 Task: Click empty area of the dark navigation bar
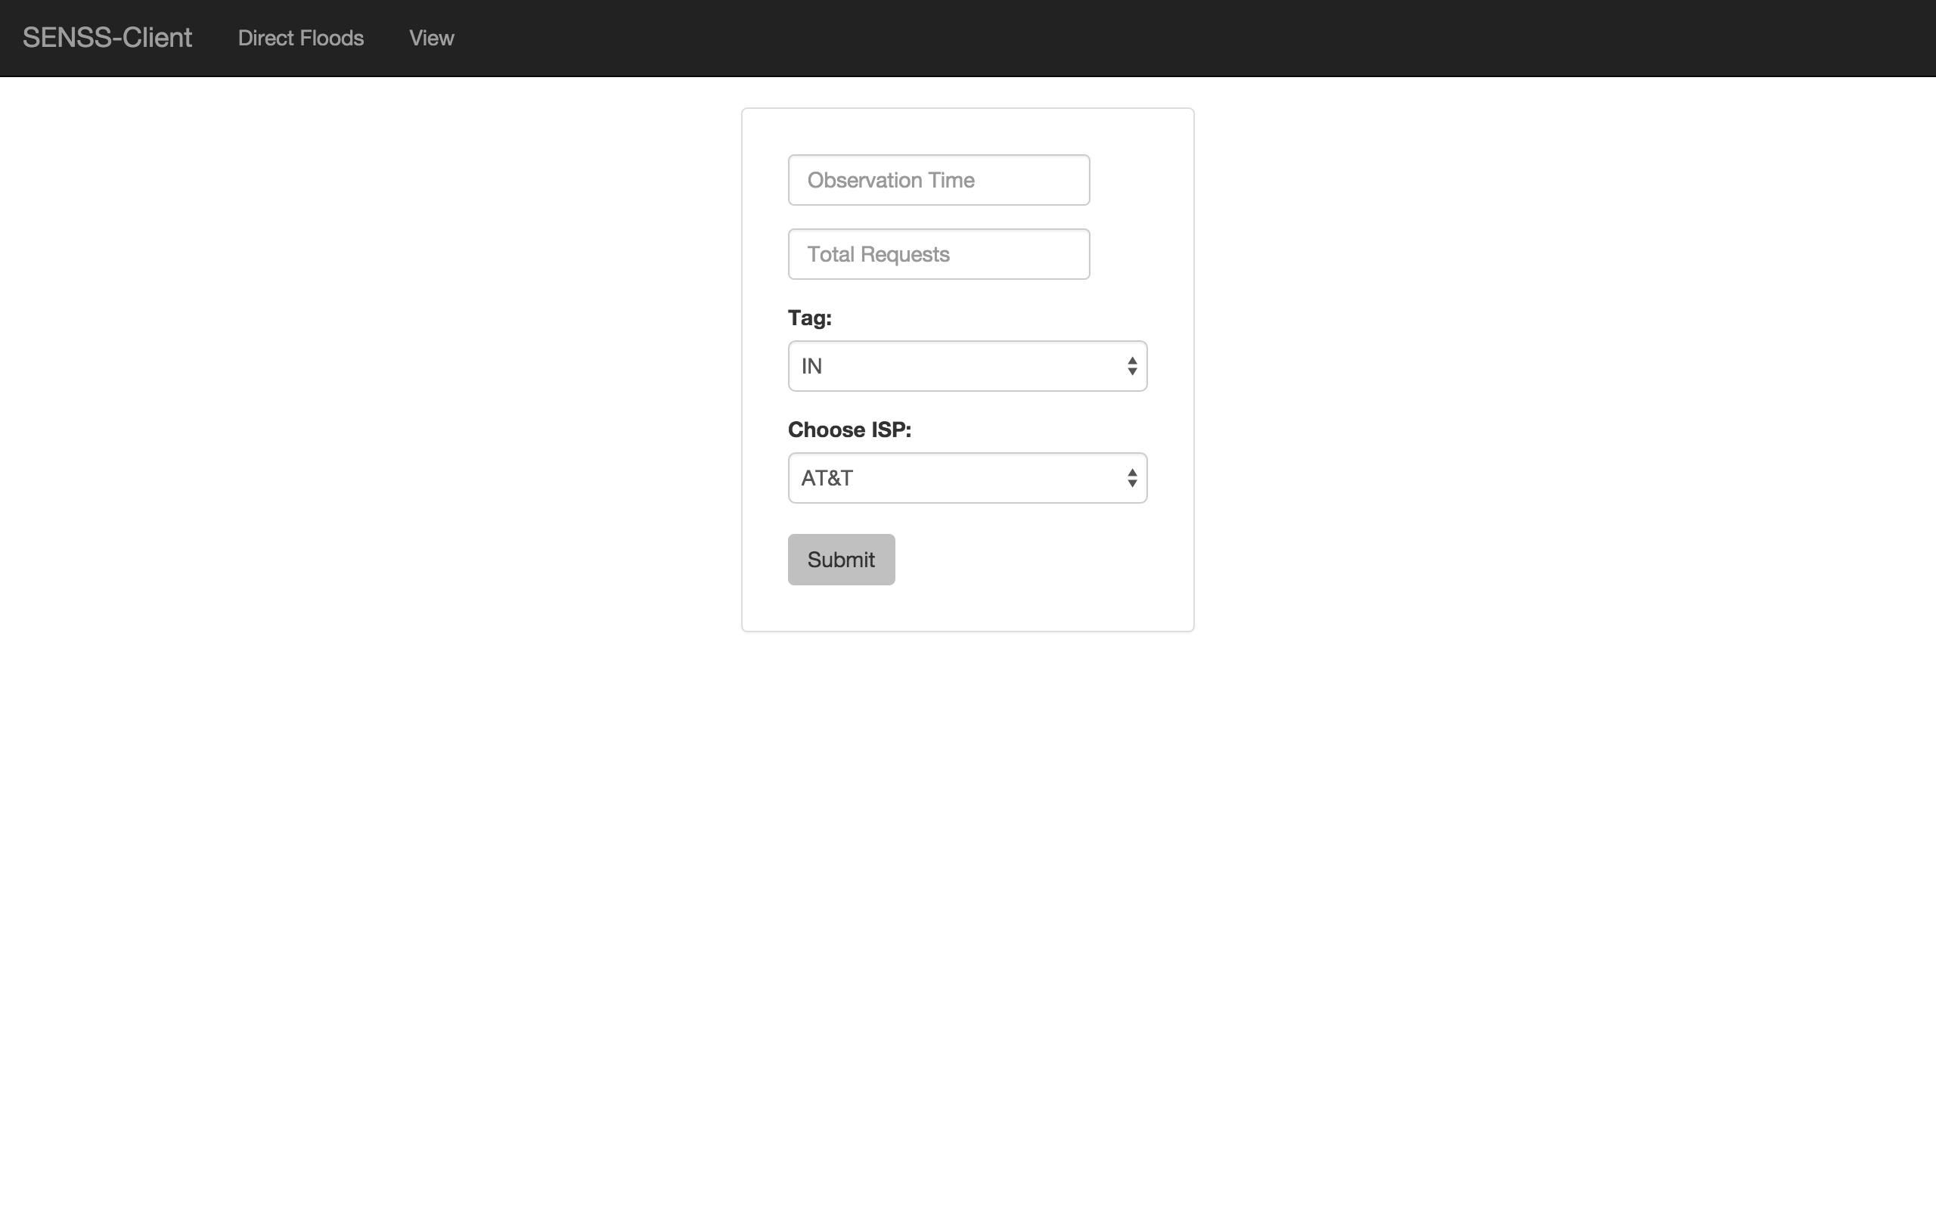pos(1200,38)
